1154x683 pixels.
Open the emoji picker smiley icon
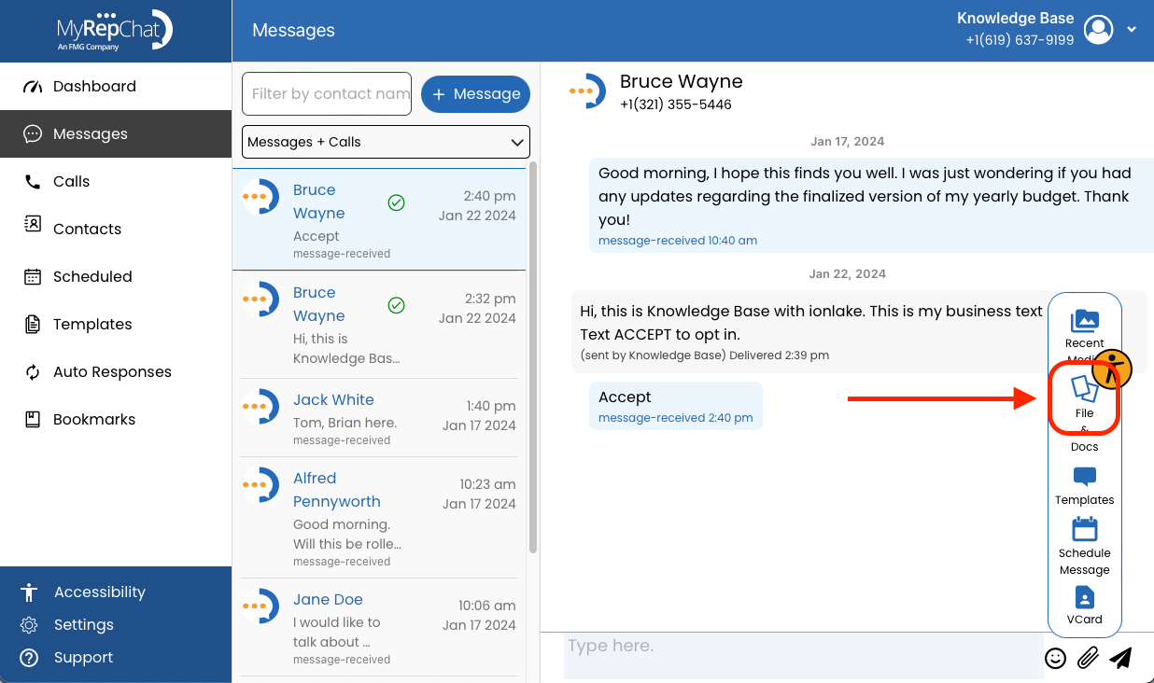tap(1055, 658)
